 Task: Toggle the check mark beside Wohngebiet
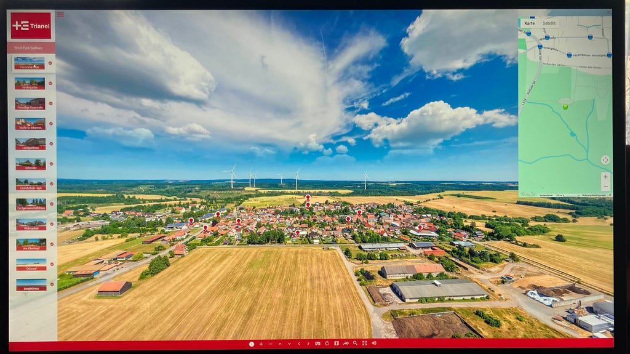pos(52,224)
